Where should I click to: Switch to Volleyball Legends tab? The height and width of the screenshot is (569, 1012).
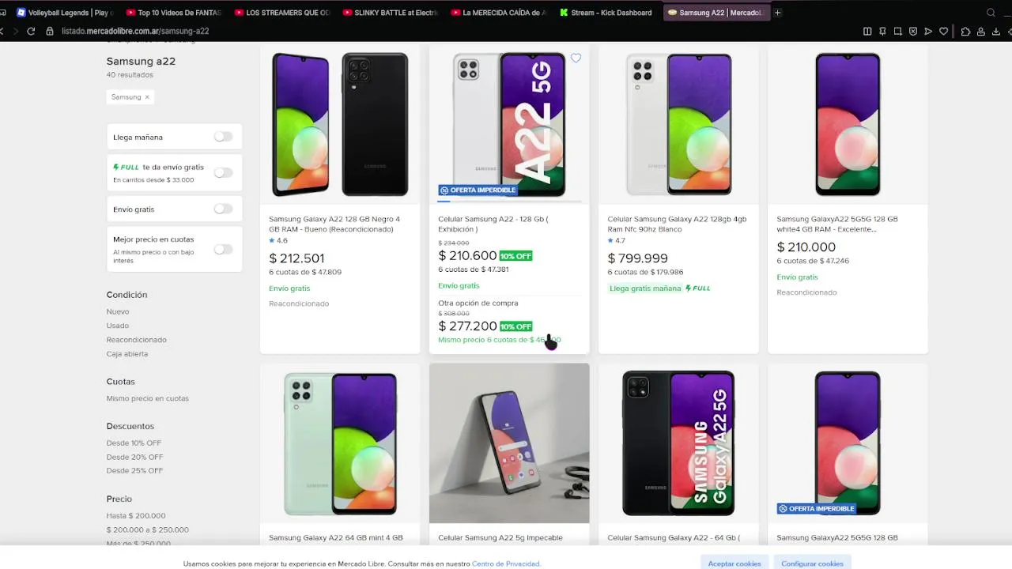click(x=65, y=13)
